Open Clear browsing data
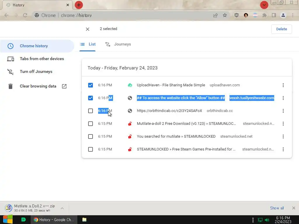The image size is (299, 224). pyautogui.click(x=37, y=86)
